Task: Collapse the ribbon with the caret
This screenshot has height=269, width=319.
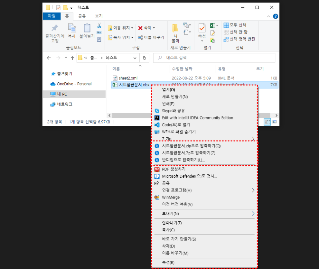Action: (268, 16)
